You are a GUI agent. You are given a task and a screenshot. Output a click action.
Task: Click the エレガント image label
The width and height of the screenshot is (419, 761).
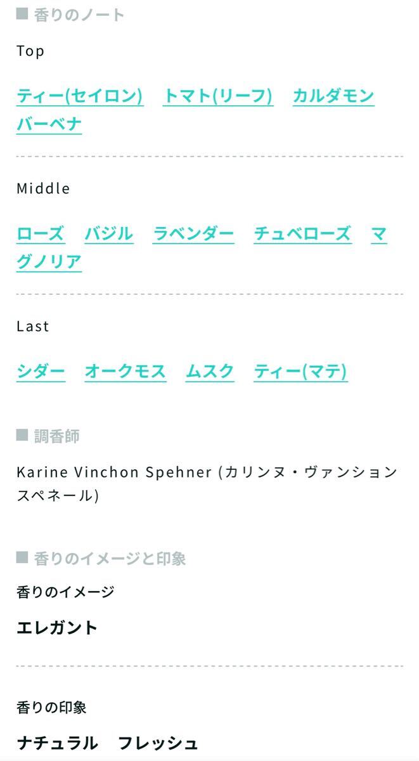coord(57,628)
